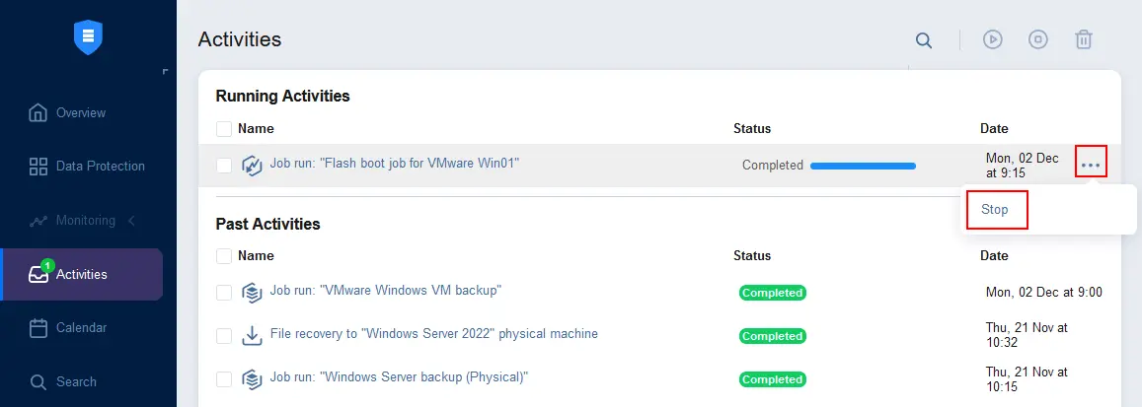Click the Date column header under Running Activities
The image size is (1142, 407).
pos(994,129)
